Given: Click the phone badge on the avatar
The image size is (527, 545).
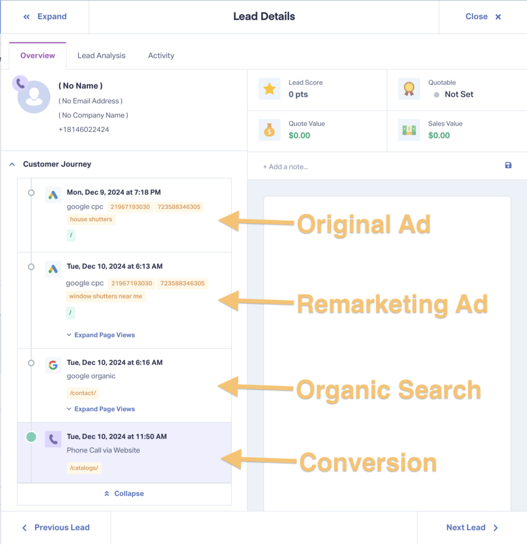Looking at the screenshot, I should click(x=21, y=84).
